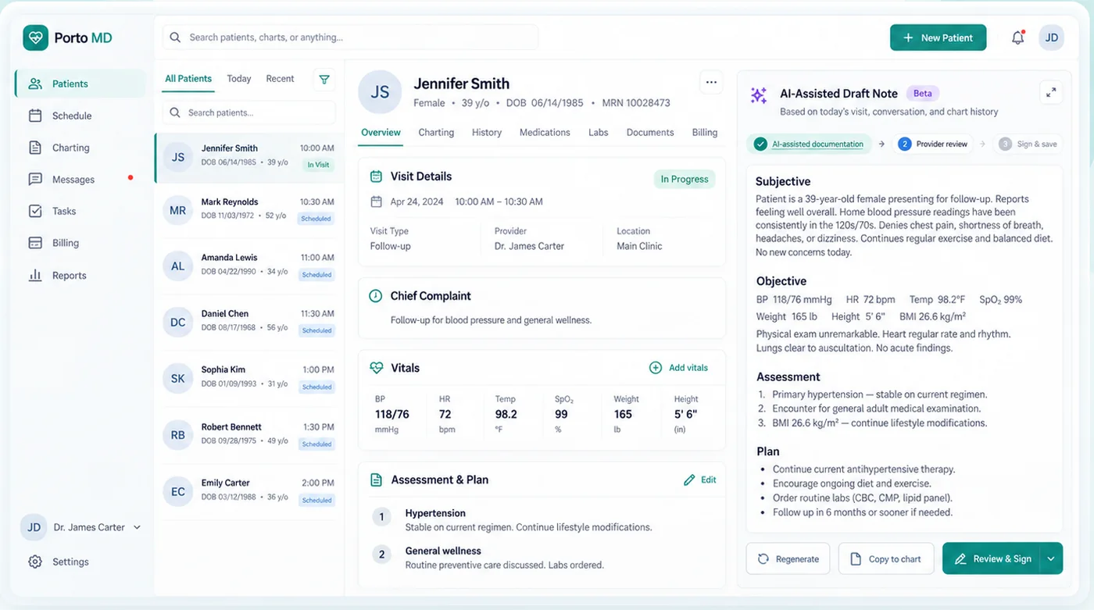Open Jennifer Smith's three-dot more options
The image size is (1094, 610).
tap(710, 82)
